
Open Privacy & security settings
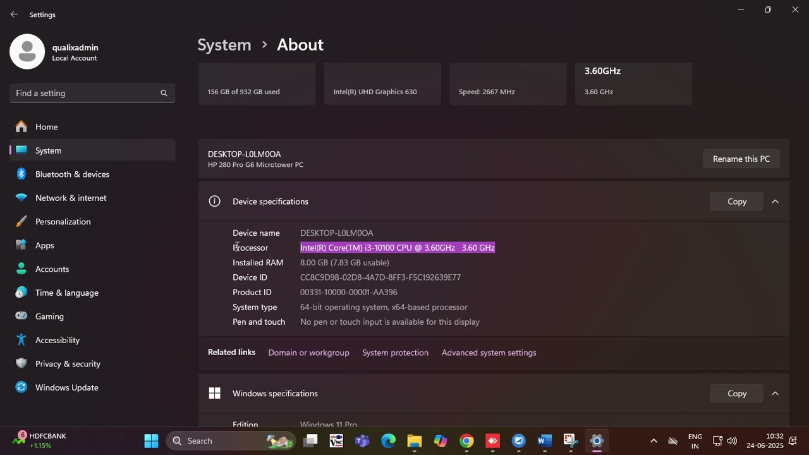92,364
